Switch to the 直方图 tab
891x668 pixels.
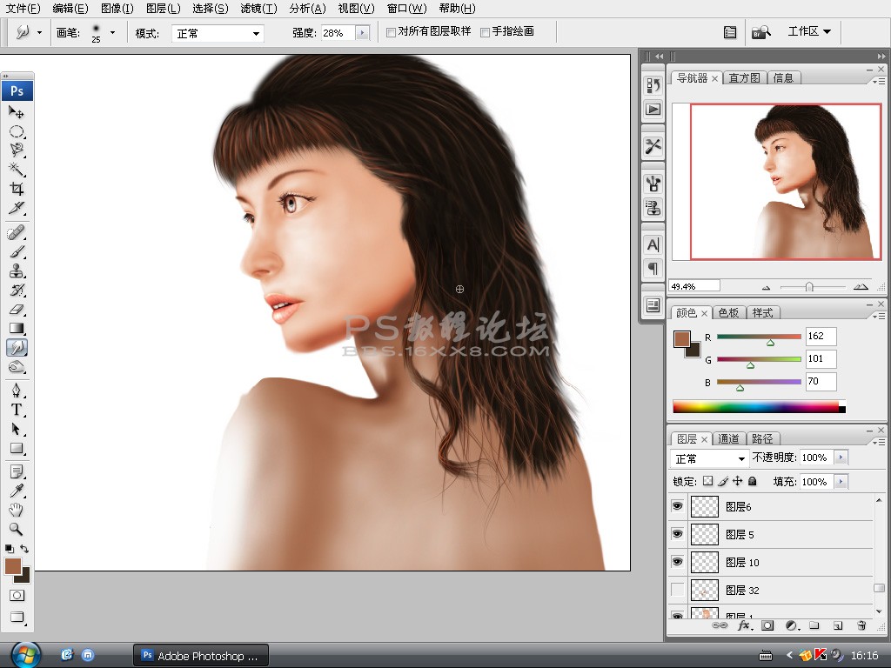tap(744, 77)
